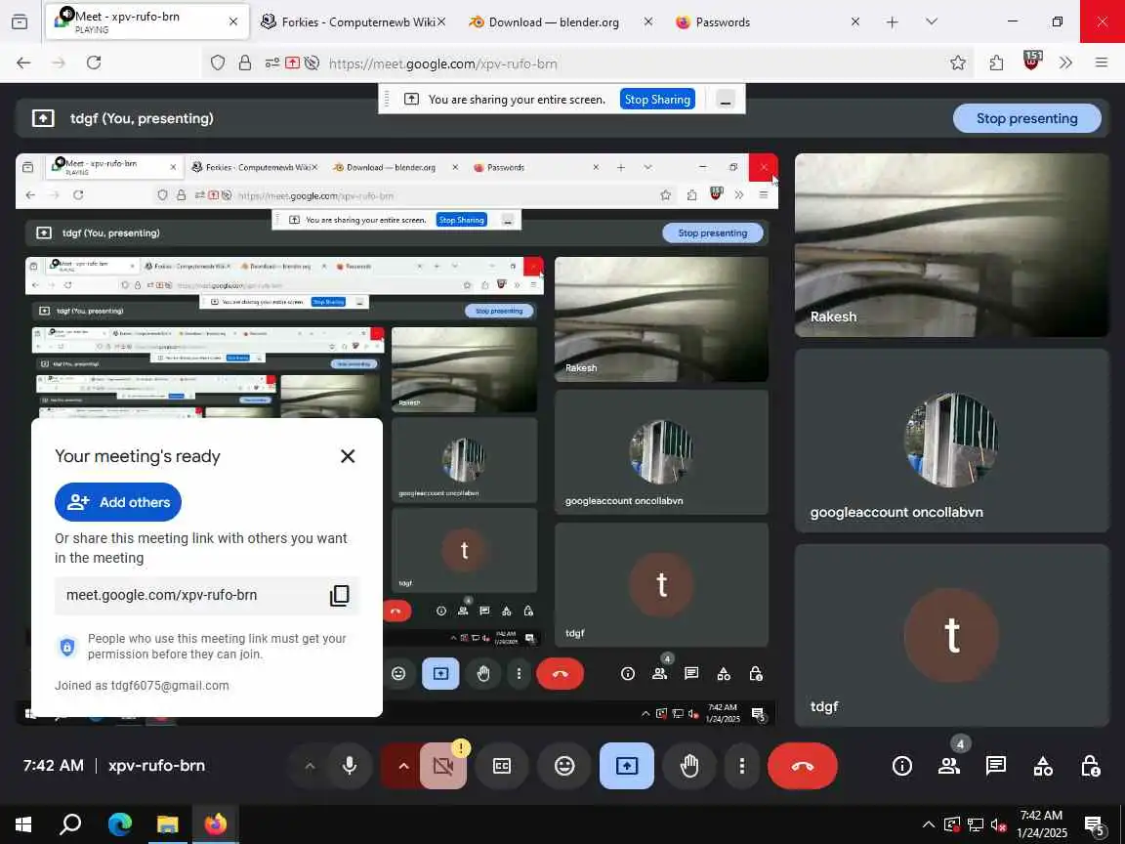Open the Firefox extensions puzzle icon

996,63
